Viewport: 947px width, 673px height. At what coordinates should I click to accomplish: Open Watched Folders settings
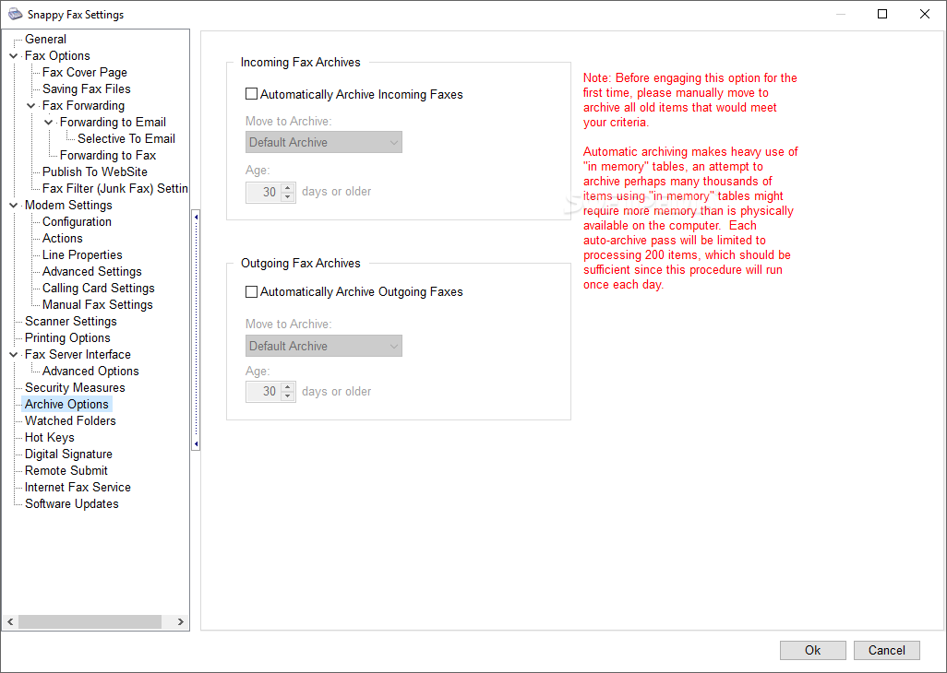[x=70, y=420]
